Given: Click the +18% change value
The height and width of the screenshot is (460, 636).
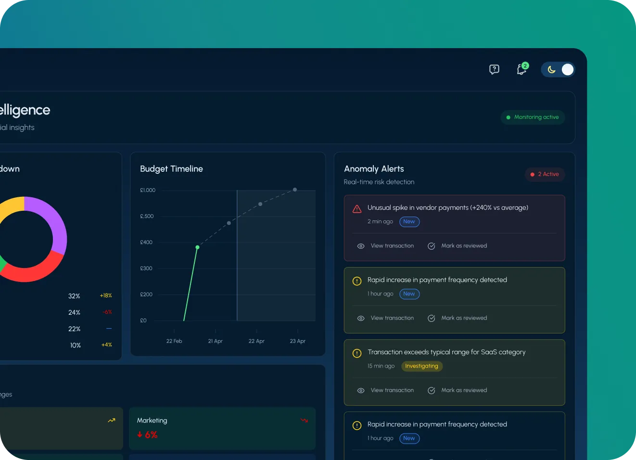Looking at the screenshot, I should coord(106,296).
